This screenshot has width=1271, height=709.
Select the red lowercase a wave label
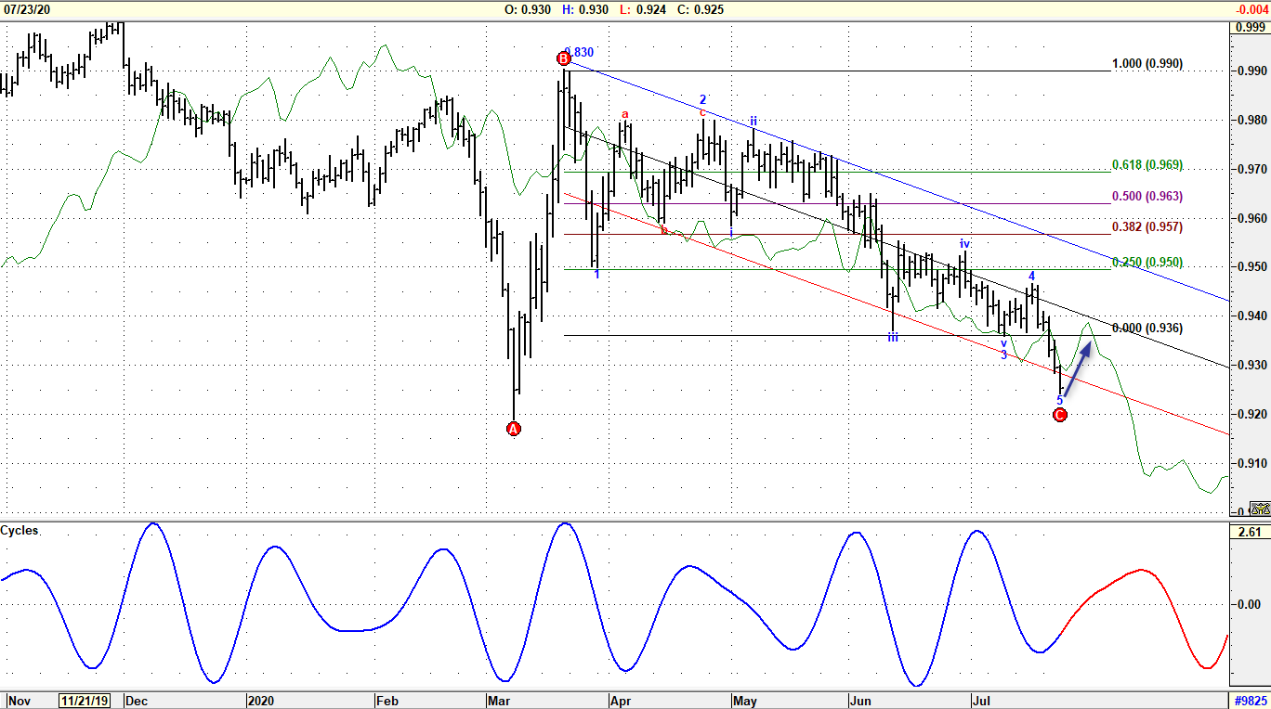625,114
